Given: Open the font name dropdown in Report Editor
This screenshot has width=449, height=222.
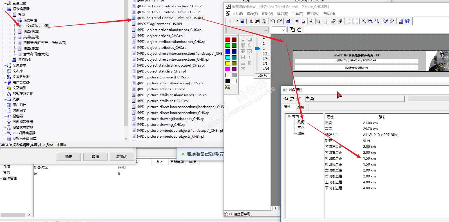Looking at the screenshot, I should click(266, 30).
